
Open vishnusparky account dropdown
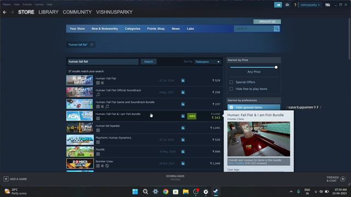tap(310, 5)
